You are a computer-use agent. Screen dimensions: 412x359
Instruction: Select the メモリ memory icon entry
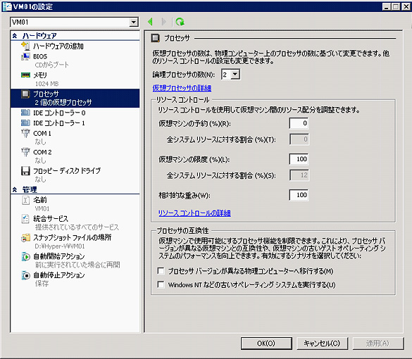pyautogui.click(x=25, y=75)
